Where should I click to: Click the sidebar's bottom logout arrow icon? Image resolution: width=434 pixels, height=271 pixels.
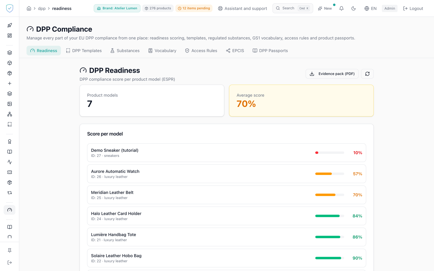[10, 263]
